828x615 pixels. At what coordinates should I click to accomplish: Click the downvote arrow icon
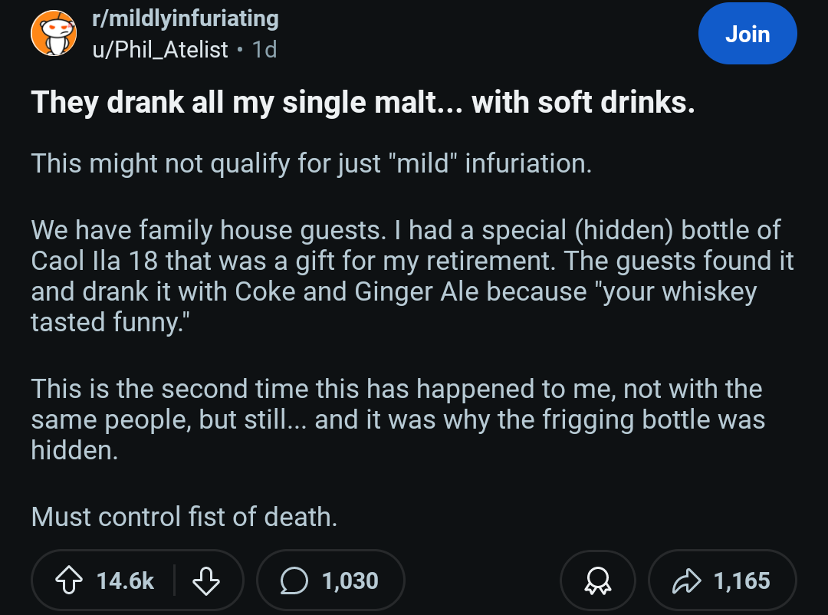[206, 580]
